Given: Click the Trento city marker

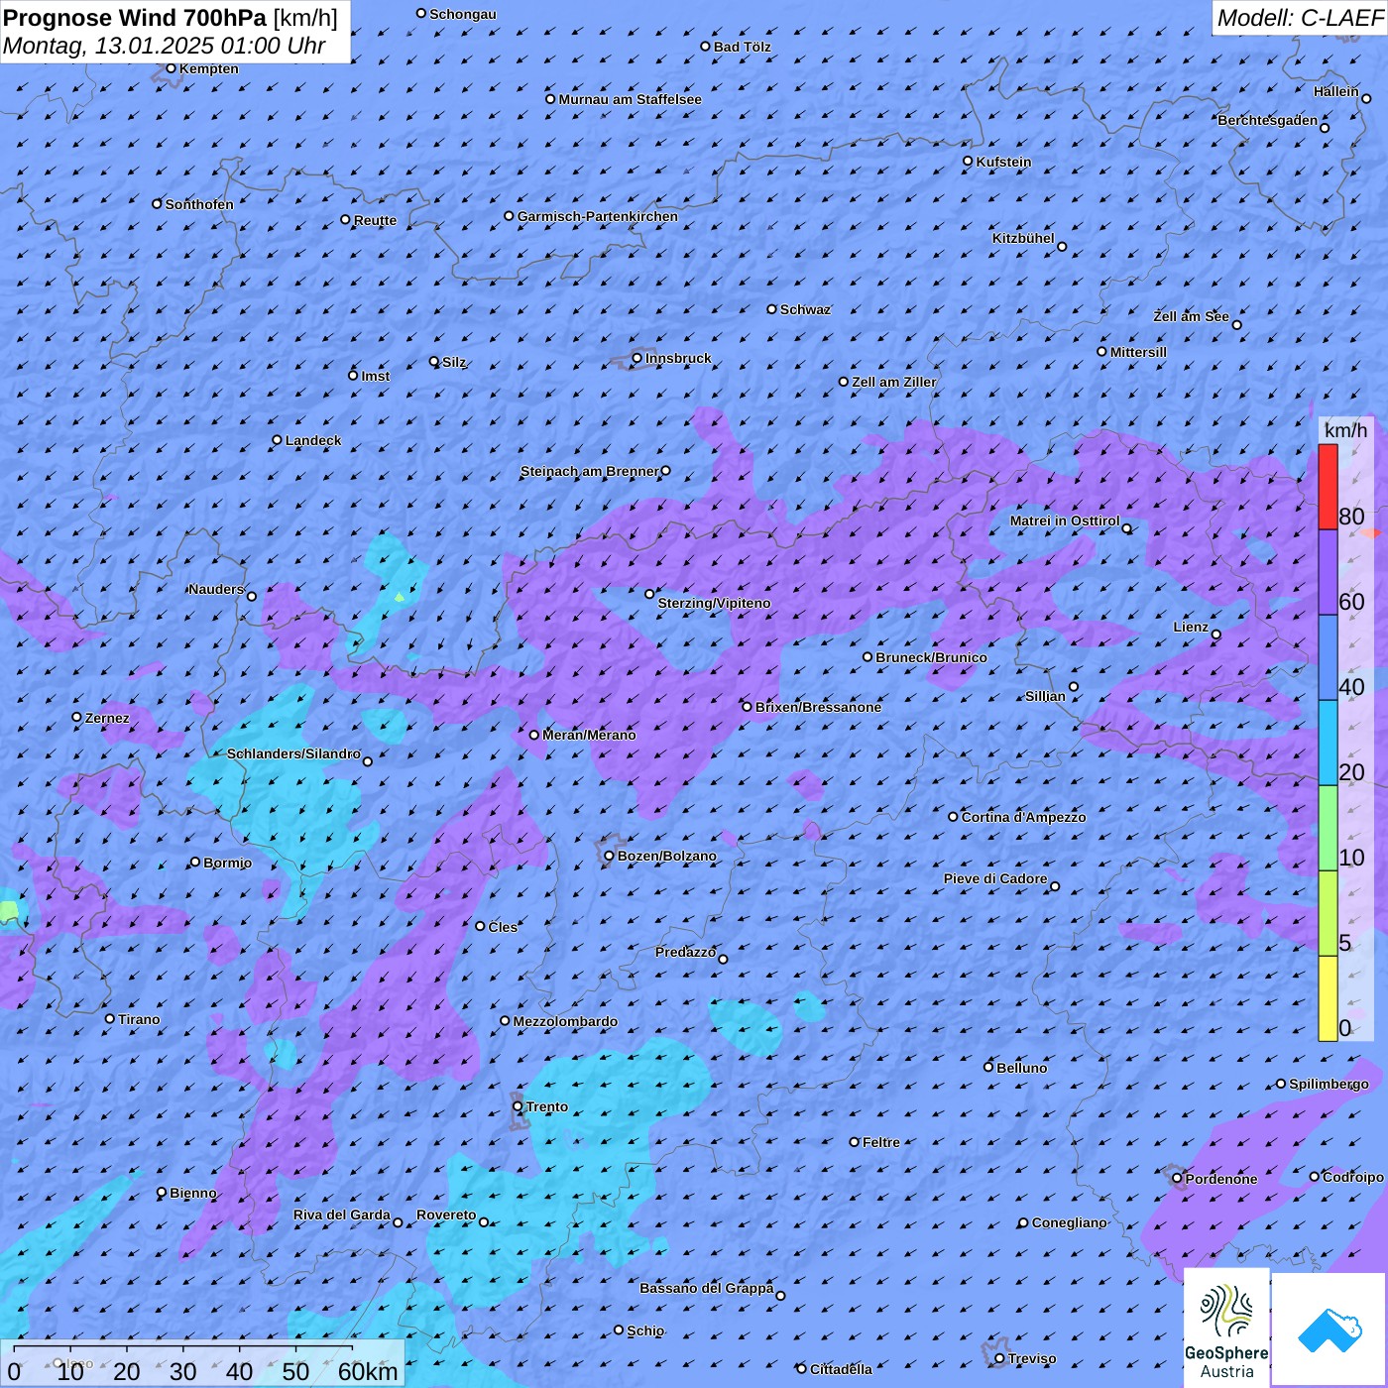Looking at the screenshot, I should pyautogui.click(x=518, y=1106).
